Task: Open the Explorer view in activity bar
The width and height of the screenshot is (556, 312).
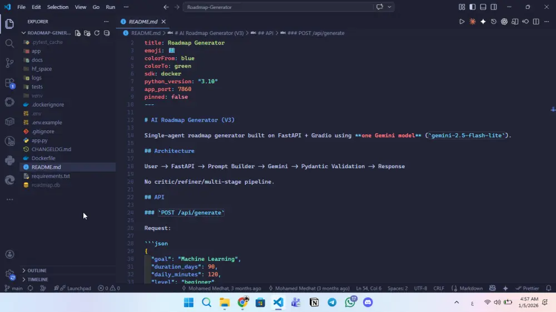Action: pyautogui.click(x=9, y=24)
